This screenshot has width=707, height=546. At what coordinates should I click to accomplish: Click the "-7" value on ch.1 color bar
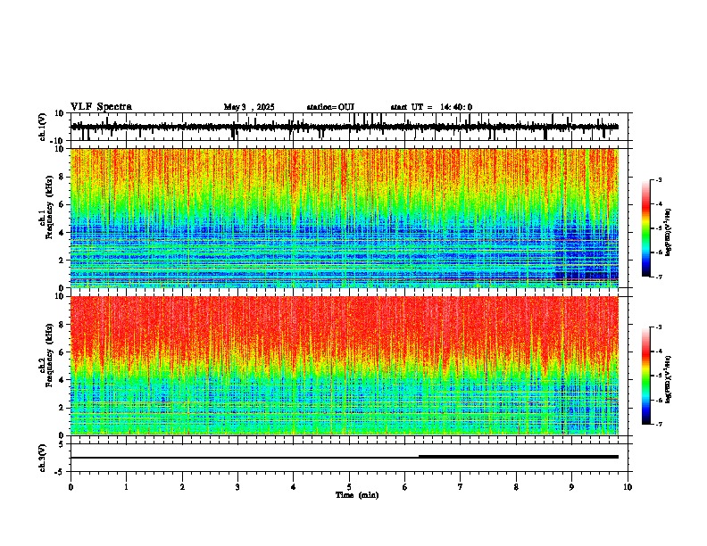point(658,277)
